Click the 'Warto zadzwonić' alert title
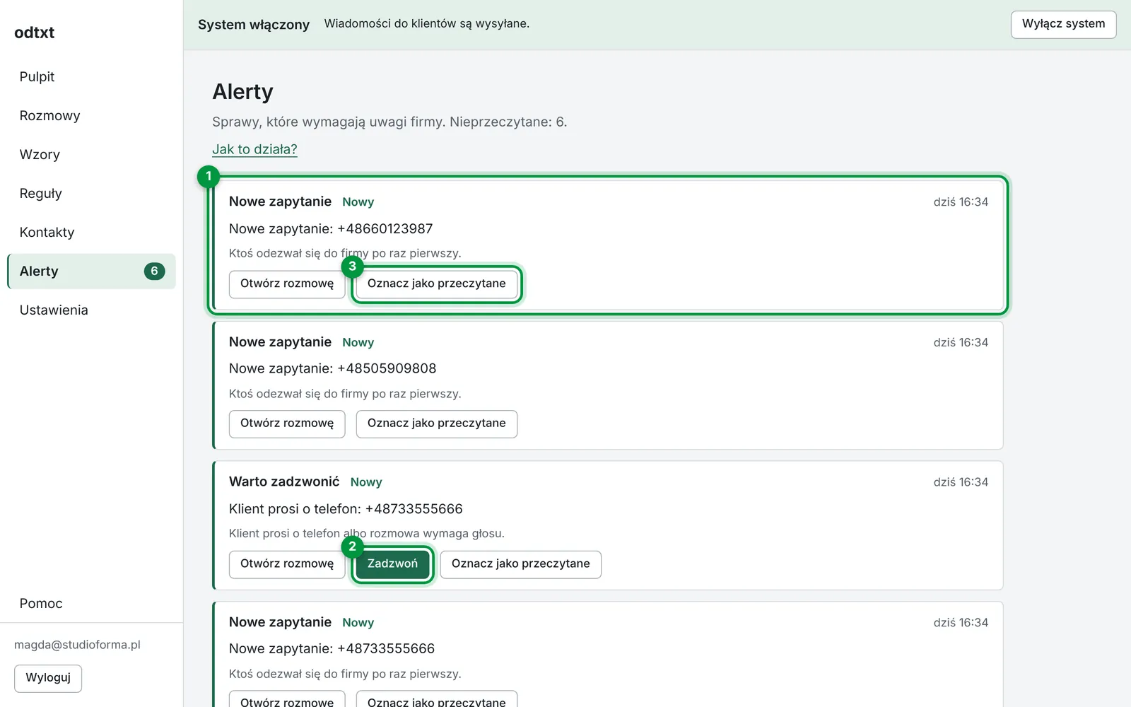 284,481
